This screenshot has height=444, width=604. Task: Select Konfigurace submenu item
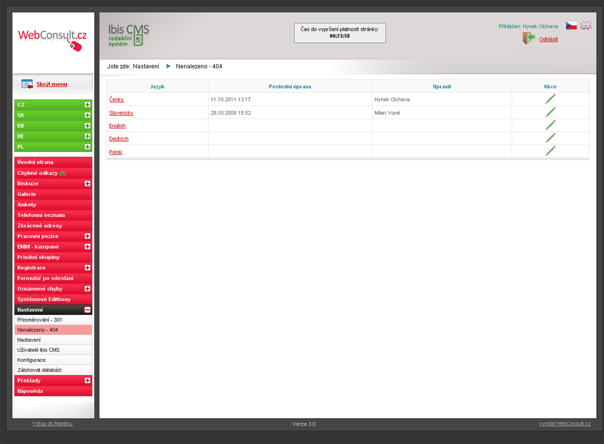pos(53,360)
